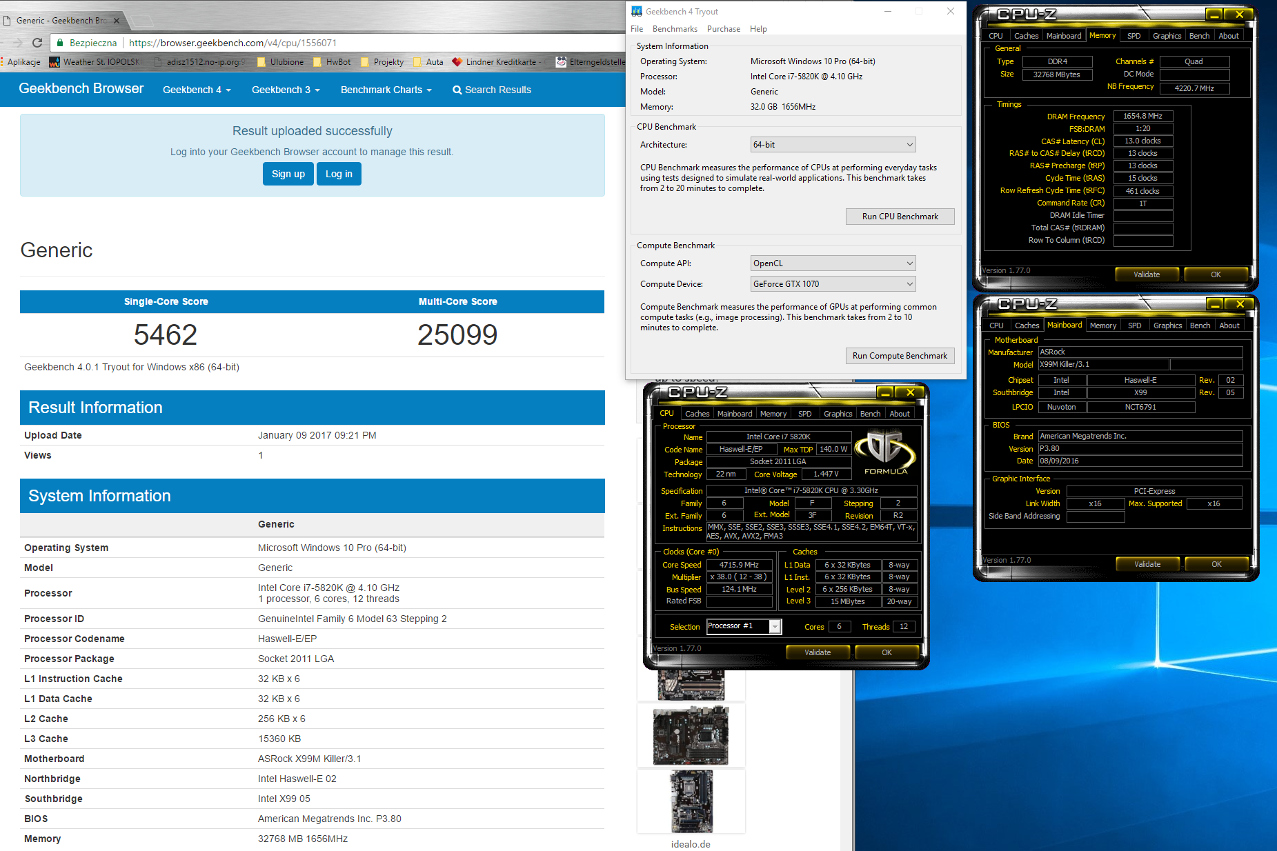The width and height of the screenshot is (1277, 851).
Task: Click Validate in bottom CPU-Z CPU window
Action: pos(818,652)
